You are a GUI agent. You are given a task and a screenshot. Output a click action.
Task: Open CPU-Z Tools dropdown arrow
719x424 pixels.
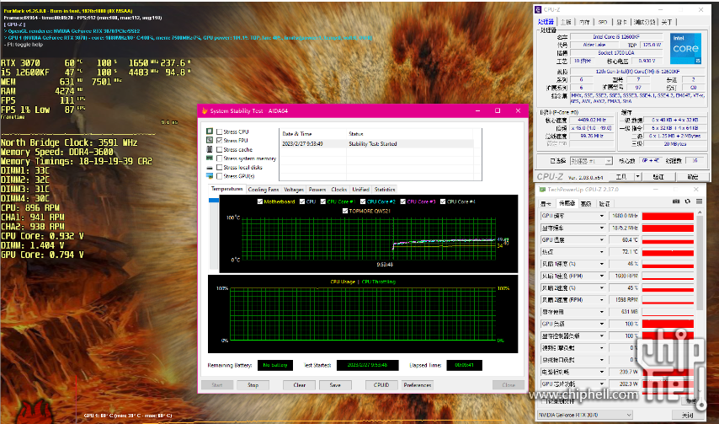click(637, 177)
